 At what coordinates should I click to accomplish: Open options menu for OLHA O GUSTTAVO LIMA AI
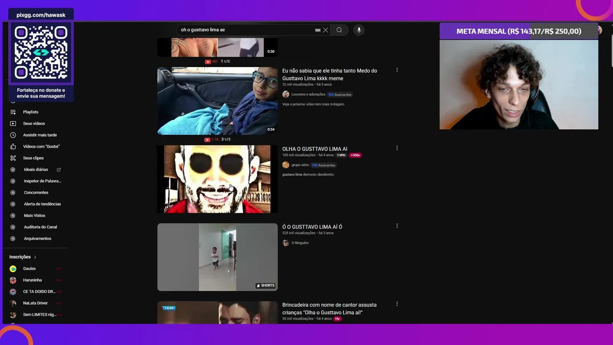tap(397, 148)
